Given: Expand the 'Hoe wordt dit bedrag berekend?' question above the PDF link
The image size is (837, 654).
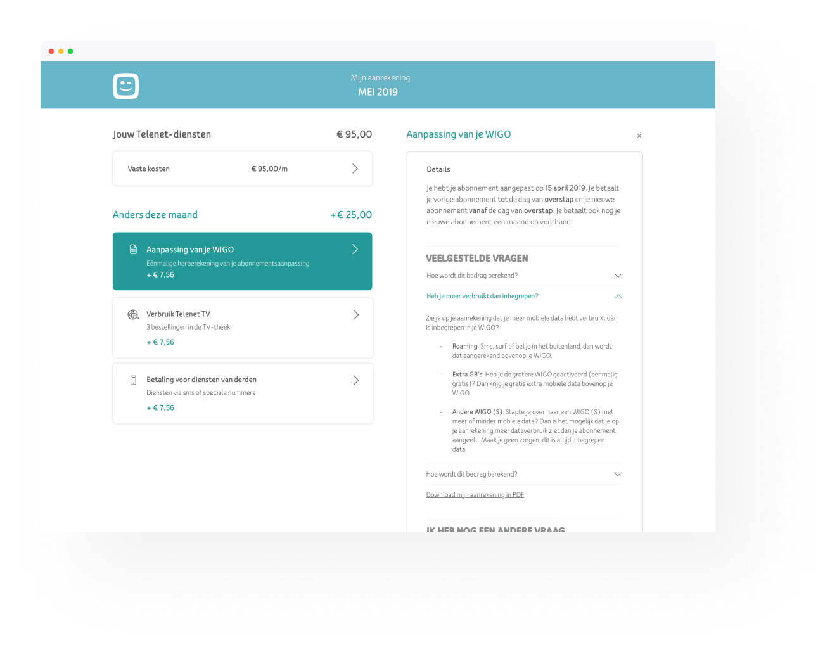Looking at the screenshot, I should click(524, 474).
